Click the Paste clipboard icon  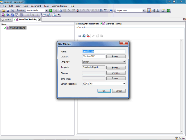click(x=65, y=10)
